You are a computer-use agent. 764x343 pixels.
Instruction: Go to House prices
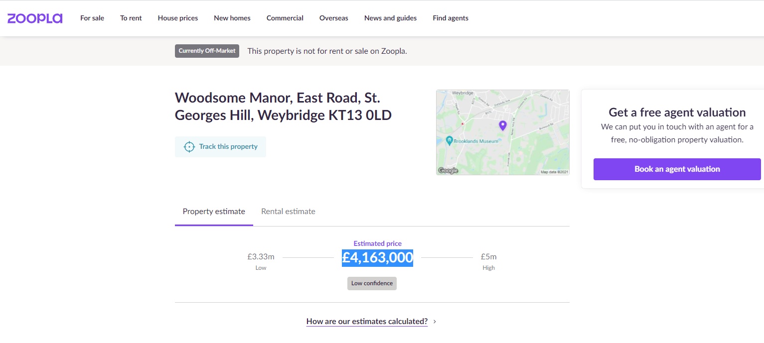[x=178, y=18]
